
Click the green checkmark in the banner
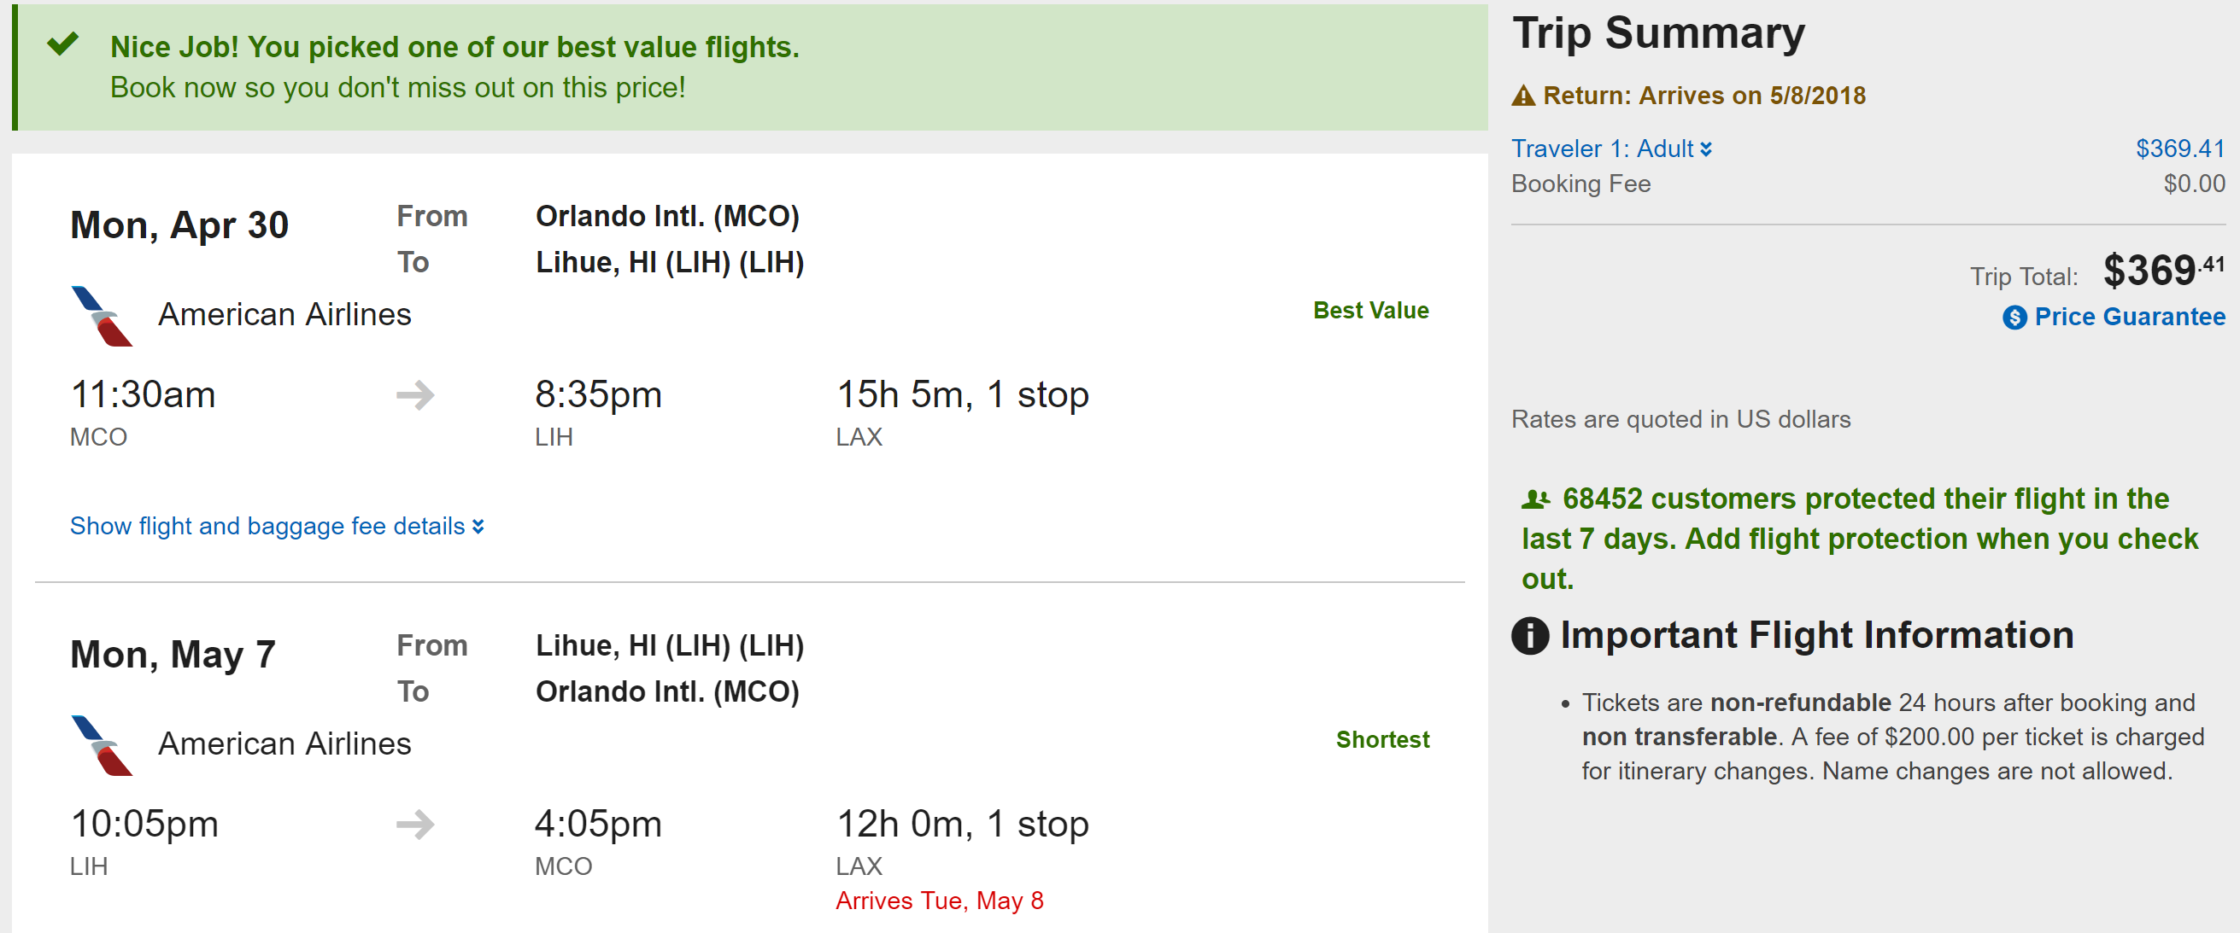(x=62, y=44)
